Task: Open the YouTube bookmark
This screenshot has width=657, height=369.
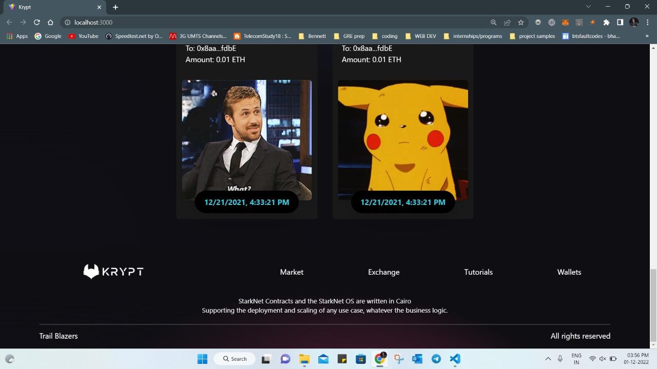Action: point(83,36)
